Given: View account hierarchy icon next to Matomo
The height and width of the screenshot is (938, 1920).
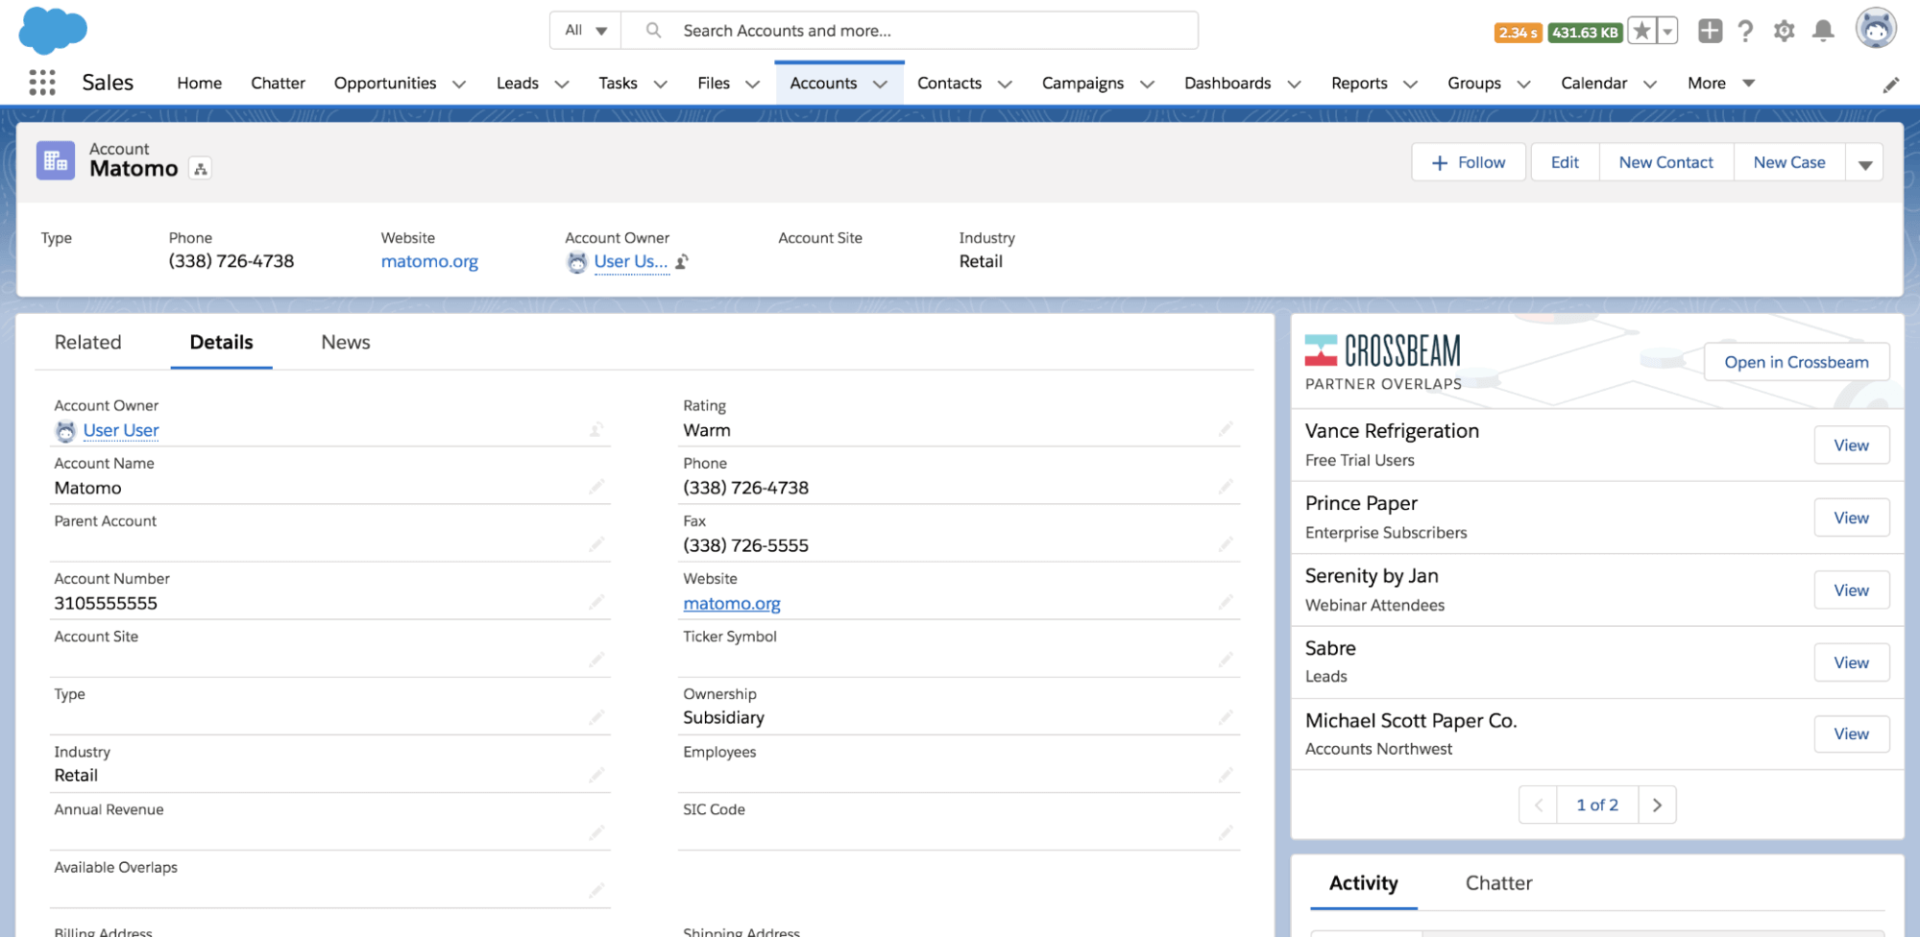Looking at the screenshot, I should (x=200, y=169).
